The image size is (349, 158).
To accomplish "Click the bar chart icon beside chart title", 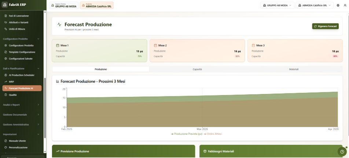I will 58,81.
